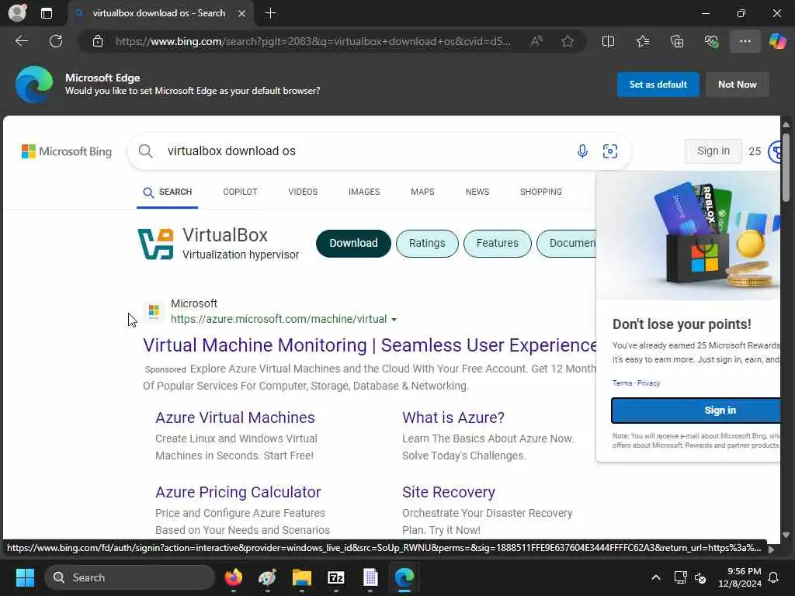This screenshot has height=596, width=795.
Task: Toggle split screen view
Action: click(x=608, y=41)
